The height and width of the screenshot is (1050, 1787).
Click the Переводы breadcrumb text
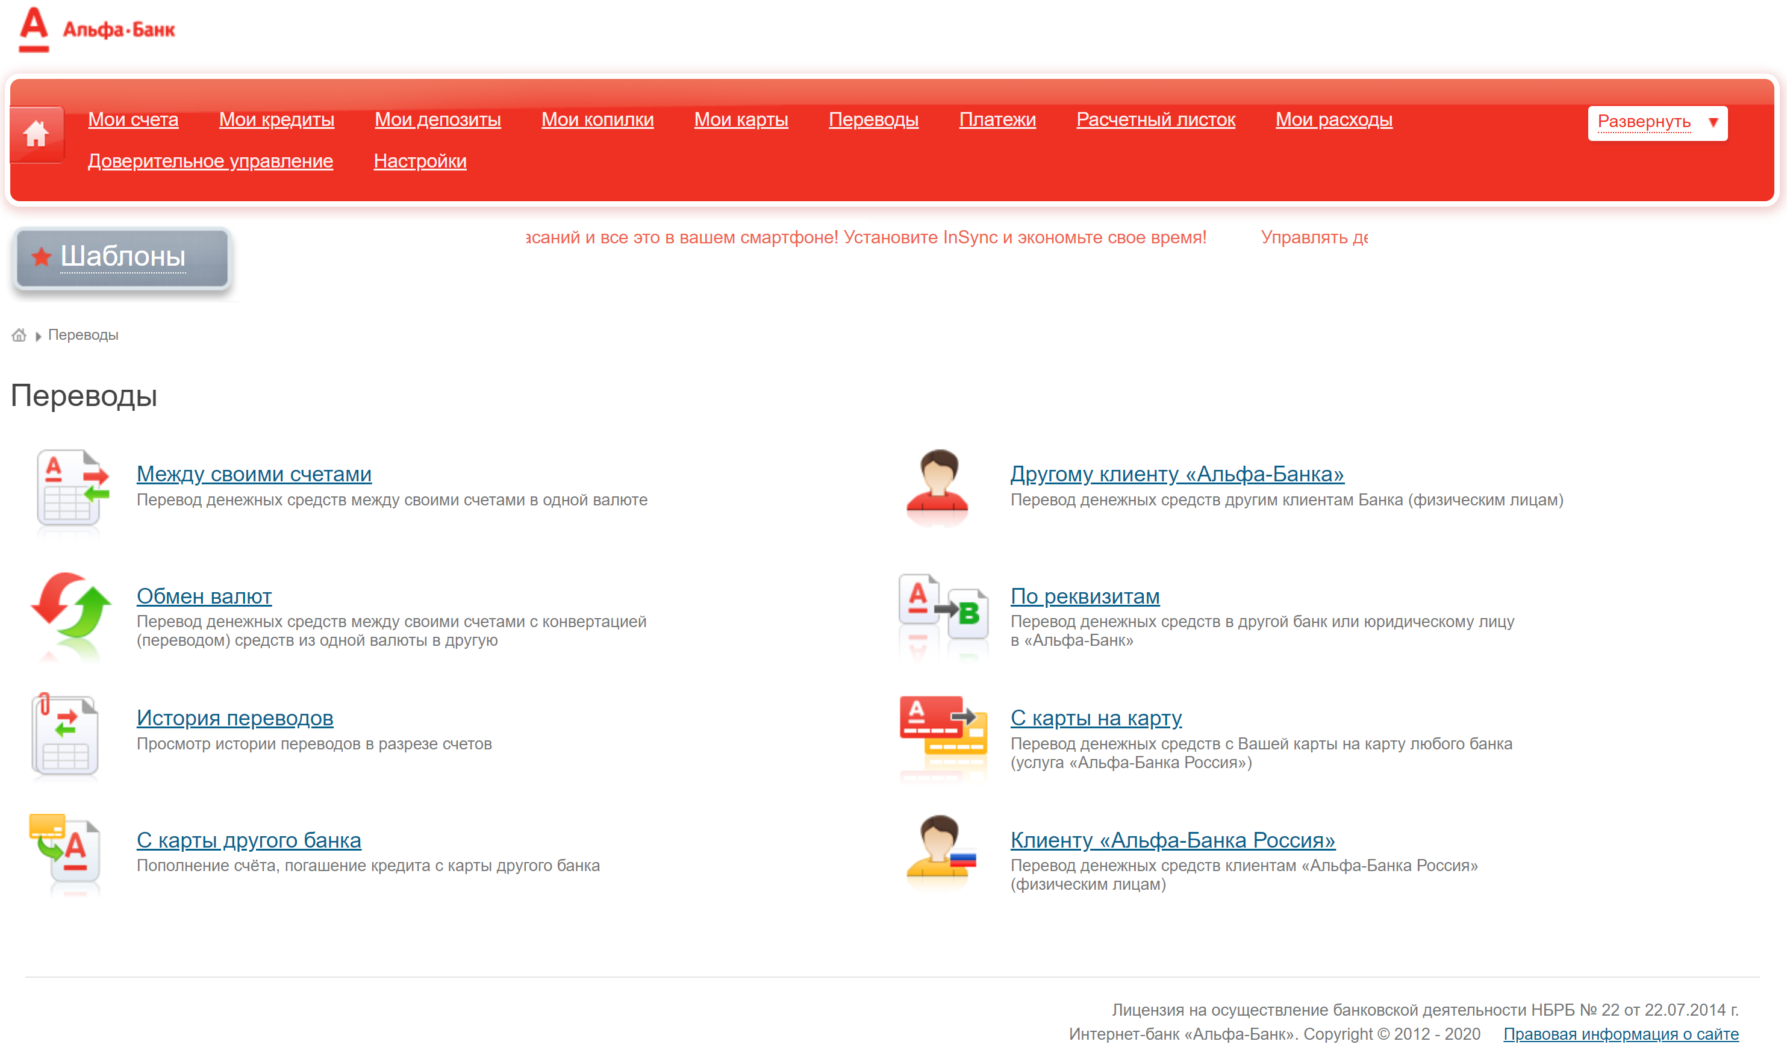click(83, 335)
